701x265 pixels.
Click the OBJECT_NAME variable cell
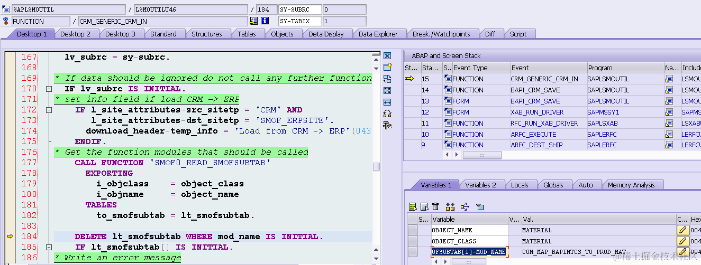tap(469, 230)
